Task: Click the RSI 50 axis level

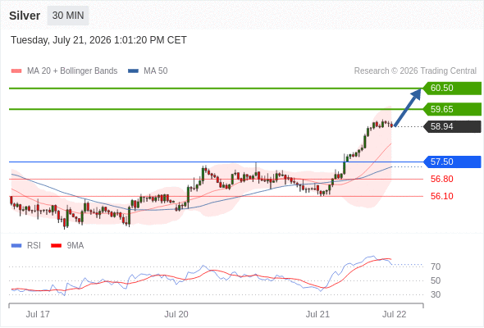Action: (x=436, y=280)
